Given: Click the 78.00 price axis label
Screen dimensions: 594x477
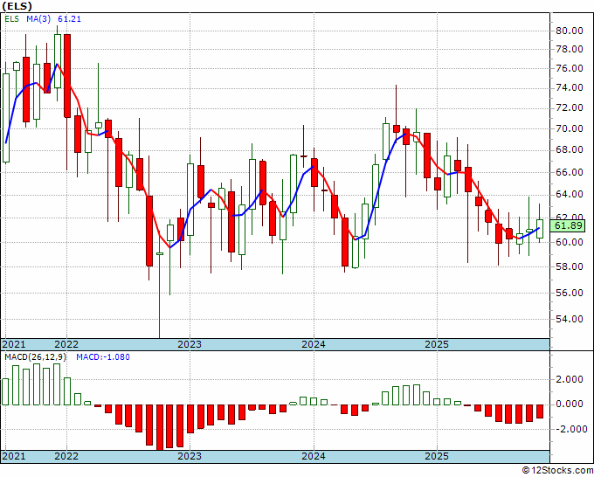Looking at the screenshot, I should tap(569, 49).
